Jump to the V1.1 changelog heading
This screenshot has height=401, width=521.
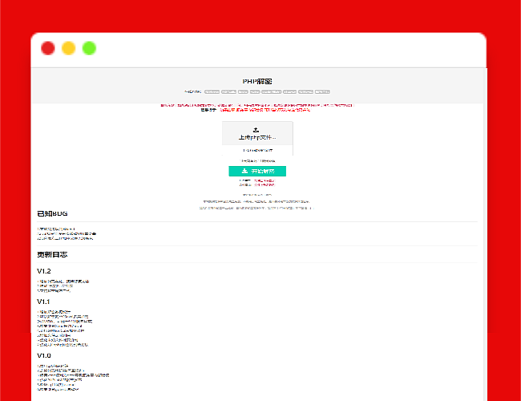[x=44, y=302]
